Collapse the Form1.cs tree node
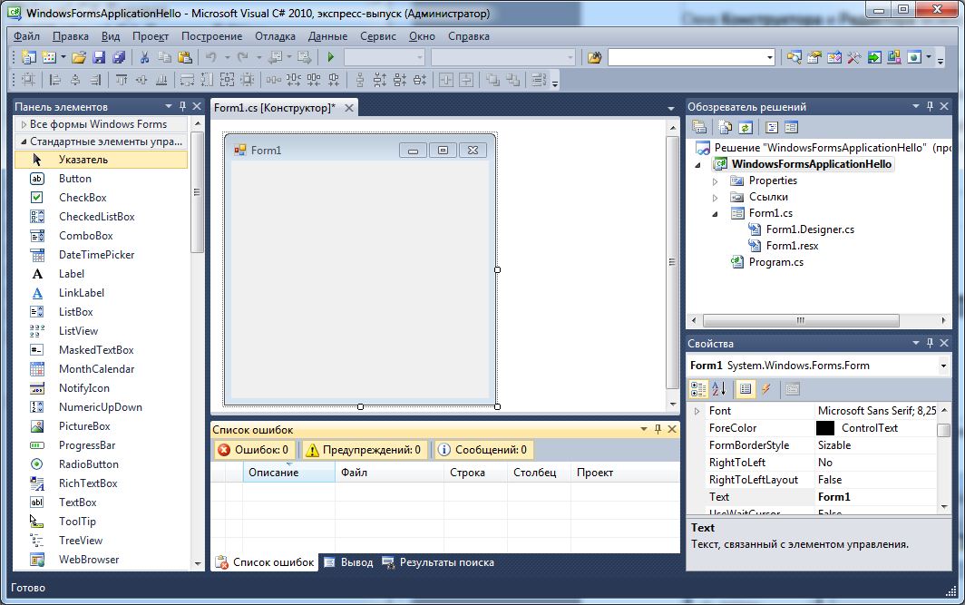This screenshot has height=605, width=965. point(715,214)
